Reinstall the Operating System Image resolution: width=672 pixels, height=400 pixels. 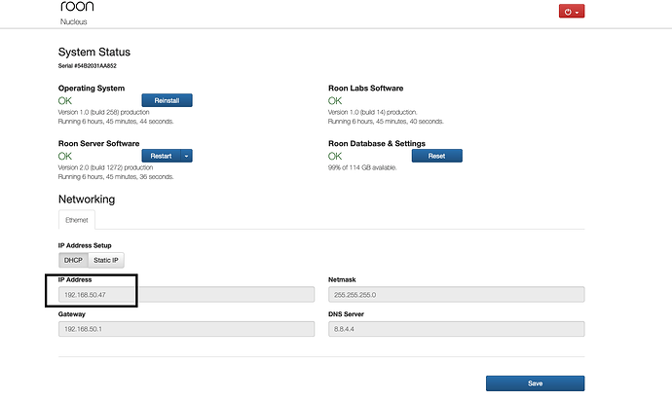click(x=167, y=100)
